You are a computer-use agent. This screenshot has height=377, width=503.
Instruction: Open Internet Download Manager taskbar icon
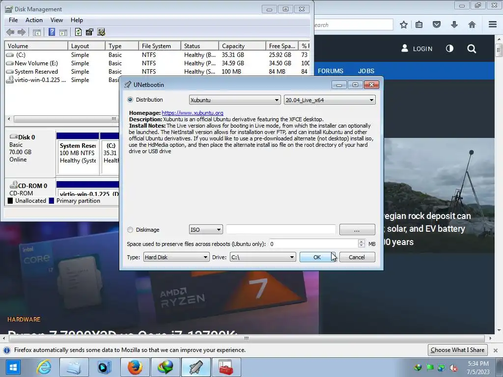pos(166,367)
